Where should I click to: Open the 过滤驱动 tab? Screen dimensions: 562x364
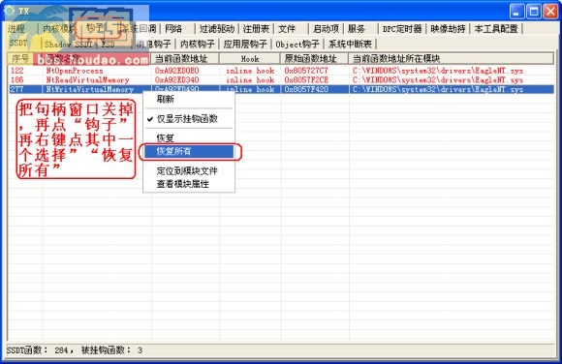[x=216, y=29]
